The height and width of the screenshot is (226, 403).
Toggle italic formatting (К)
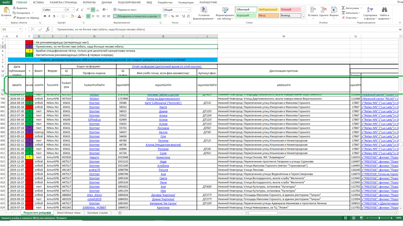pos(49,16)
